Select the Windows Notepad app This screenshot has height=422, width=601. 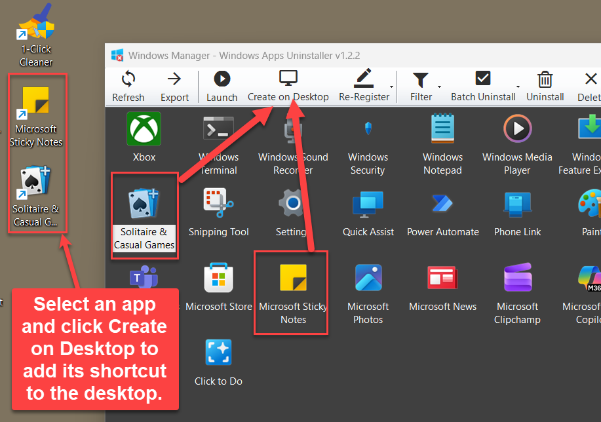[x=442, y=144]
